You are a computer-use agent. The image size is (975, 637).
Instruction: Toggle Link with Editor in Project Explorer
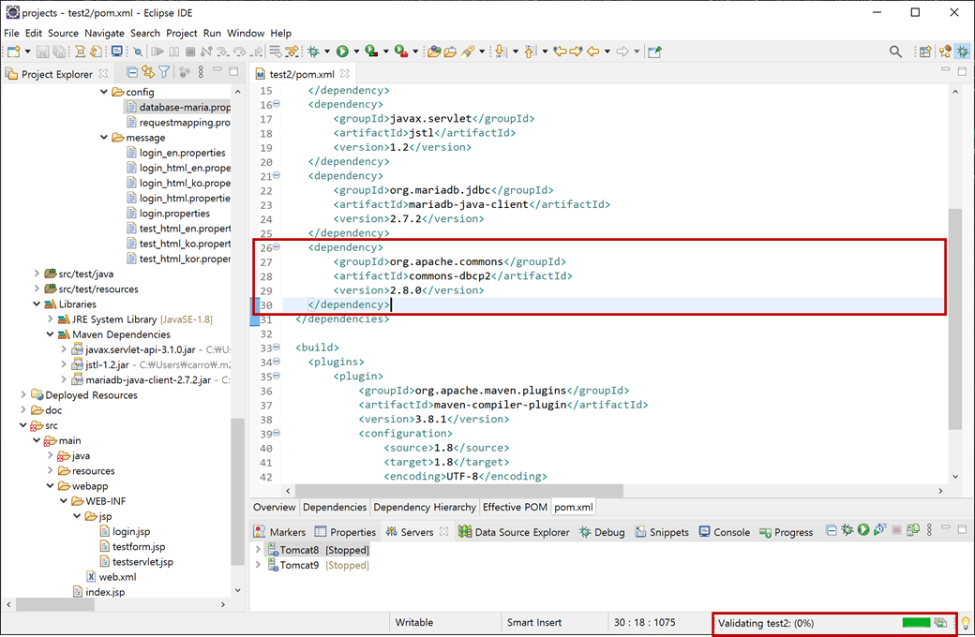coord(148,72)
